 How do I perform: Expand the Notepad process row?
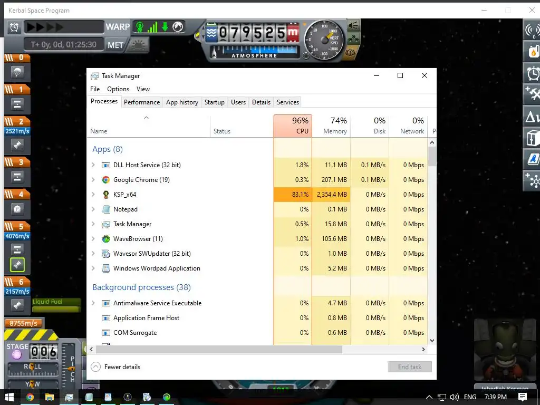[x=93, y=209]
